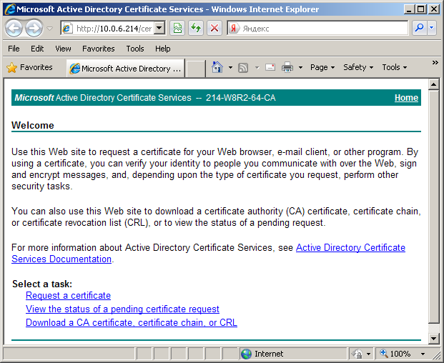Open the File menu
Image resolution: width=444 pixels, height=363 pixels.
point(14,49)
